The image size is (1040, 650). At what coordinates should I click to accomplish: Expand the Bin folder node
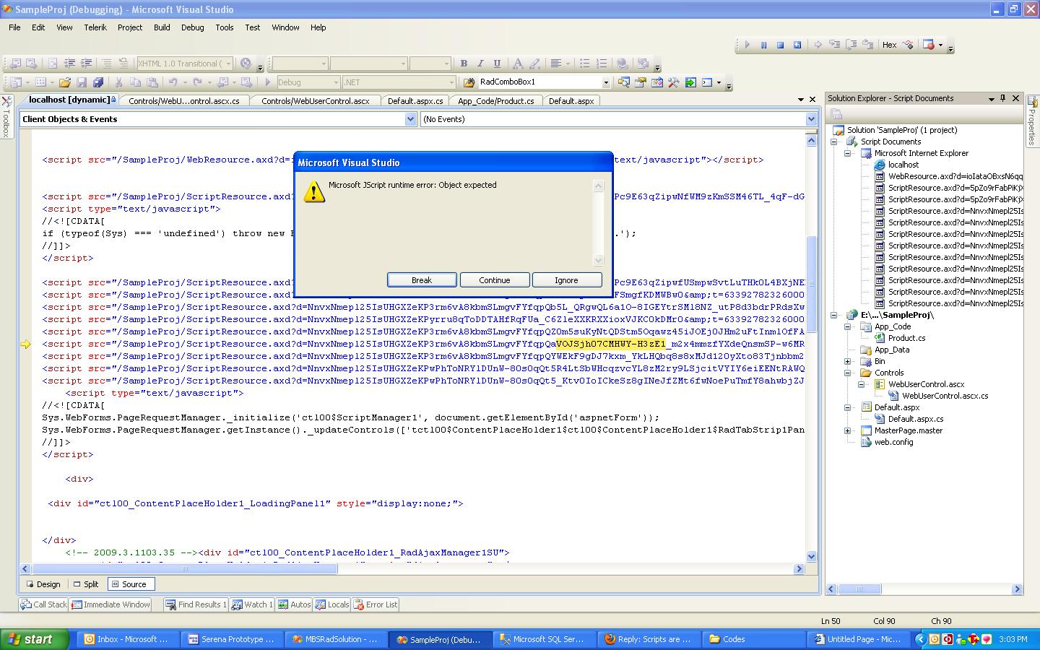tap(848, 361)
